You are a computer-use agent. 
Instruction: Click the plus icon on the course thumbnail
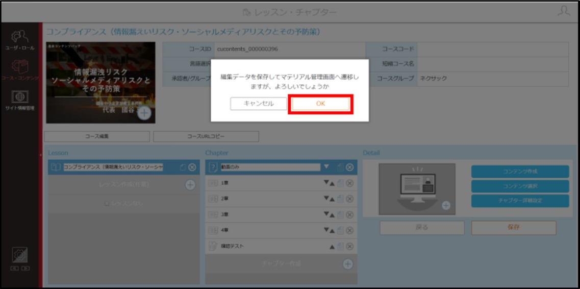[x=144, y=113]
